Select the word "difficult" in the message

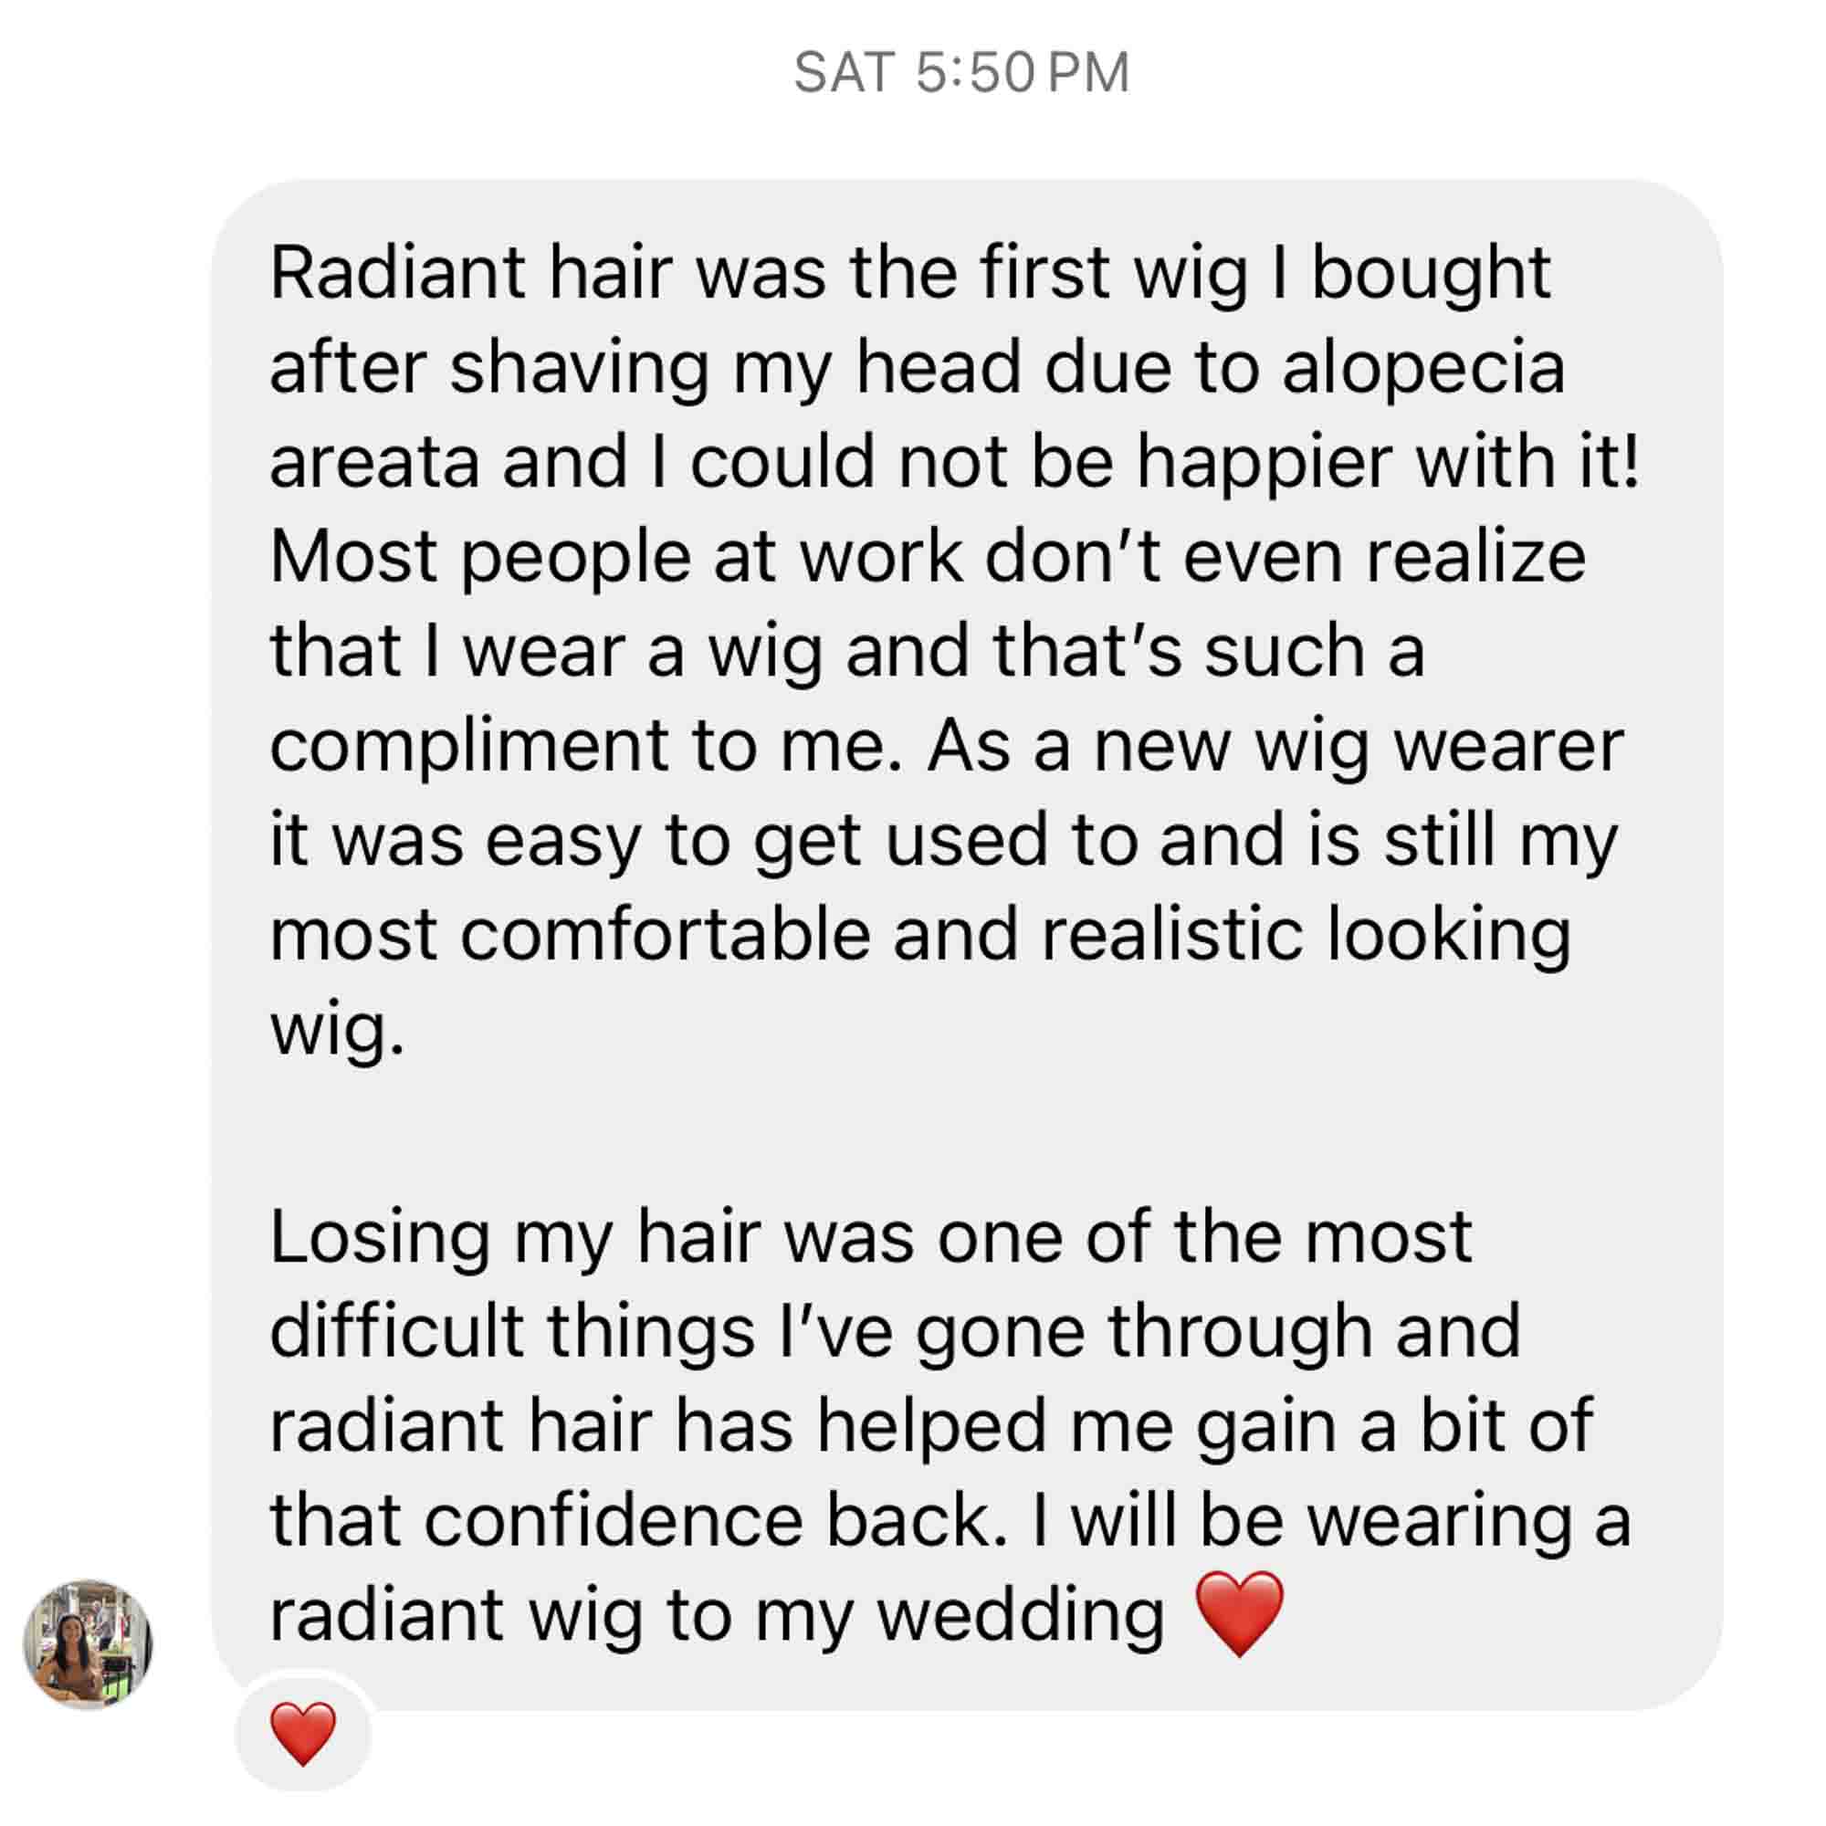point(397,1333)
